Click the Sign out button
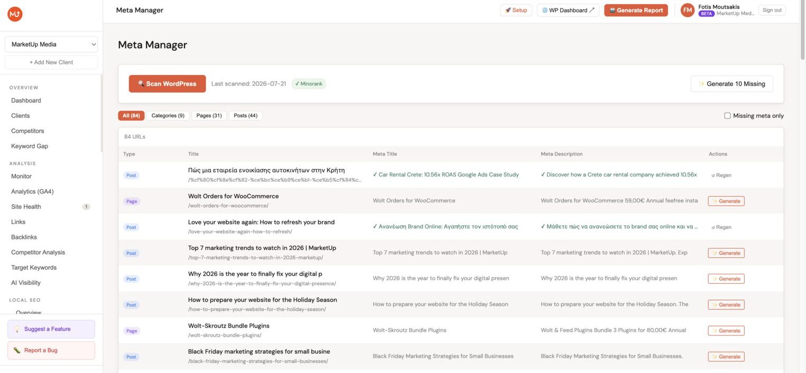 click(772, 10)
